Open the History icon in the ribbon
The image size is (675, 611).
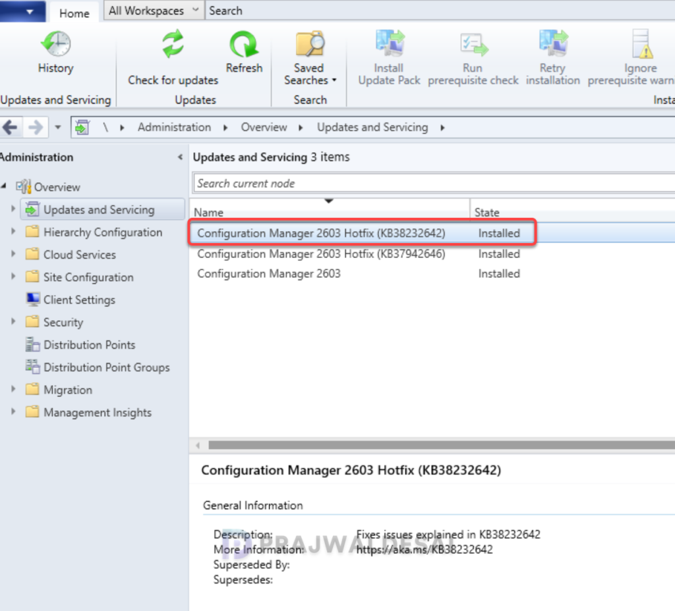(x=55, y=43)
